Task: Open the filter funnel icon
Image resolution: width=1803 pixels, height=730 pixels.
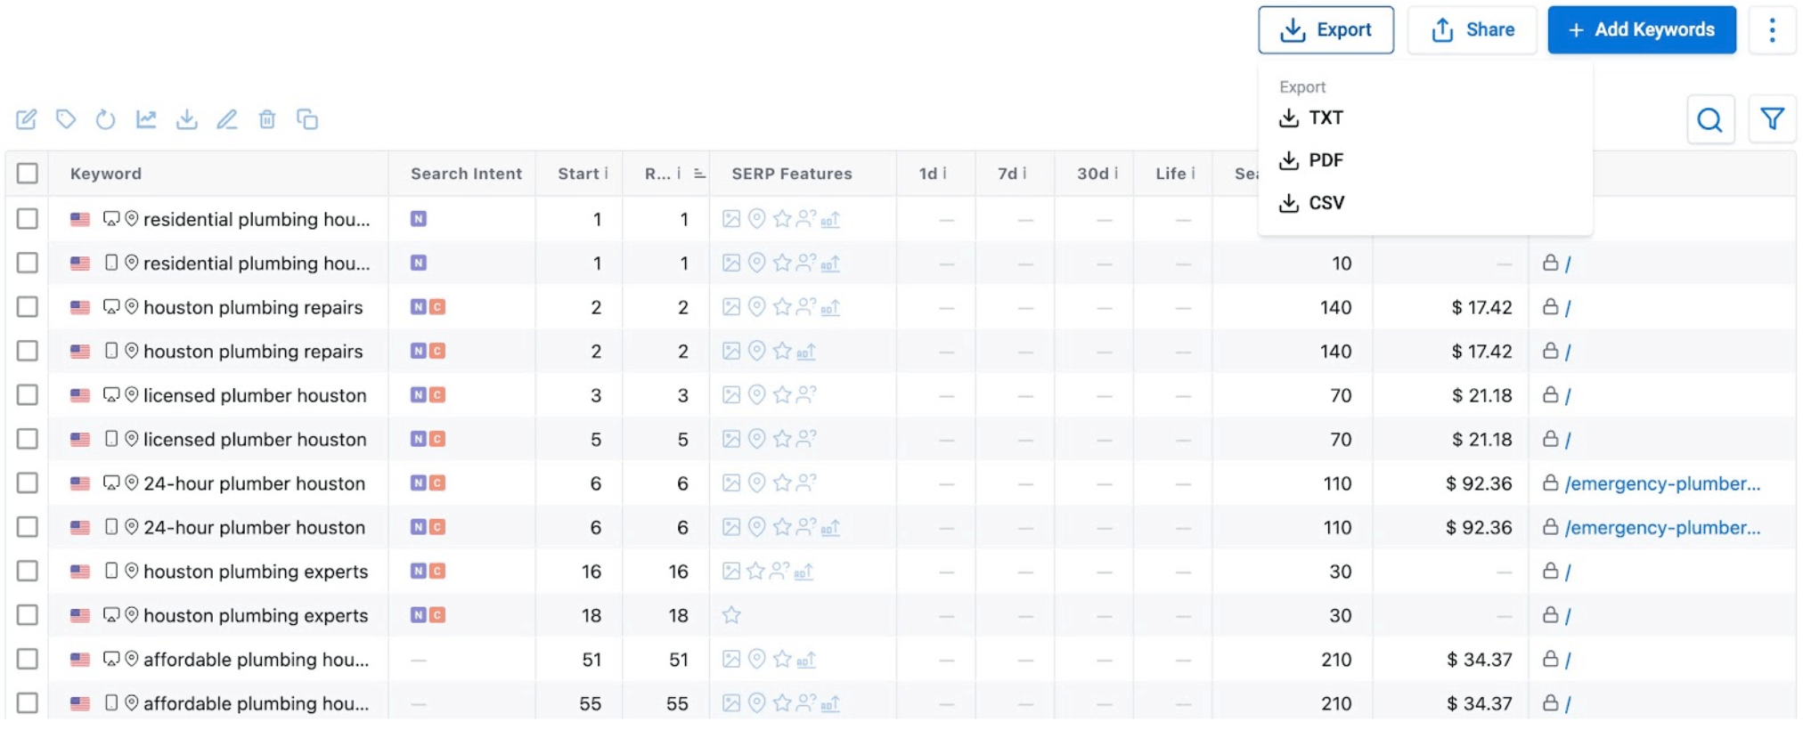Action: point(1772,118)
